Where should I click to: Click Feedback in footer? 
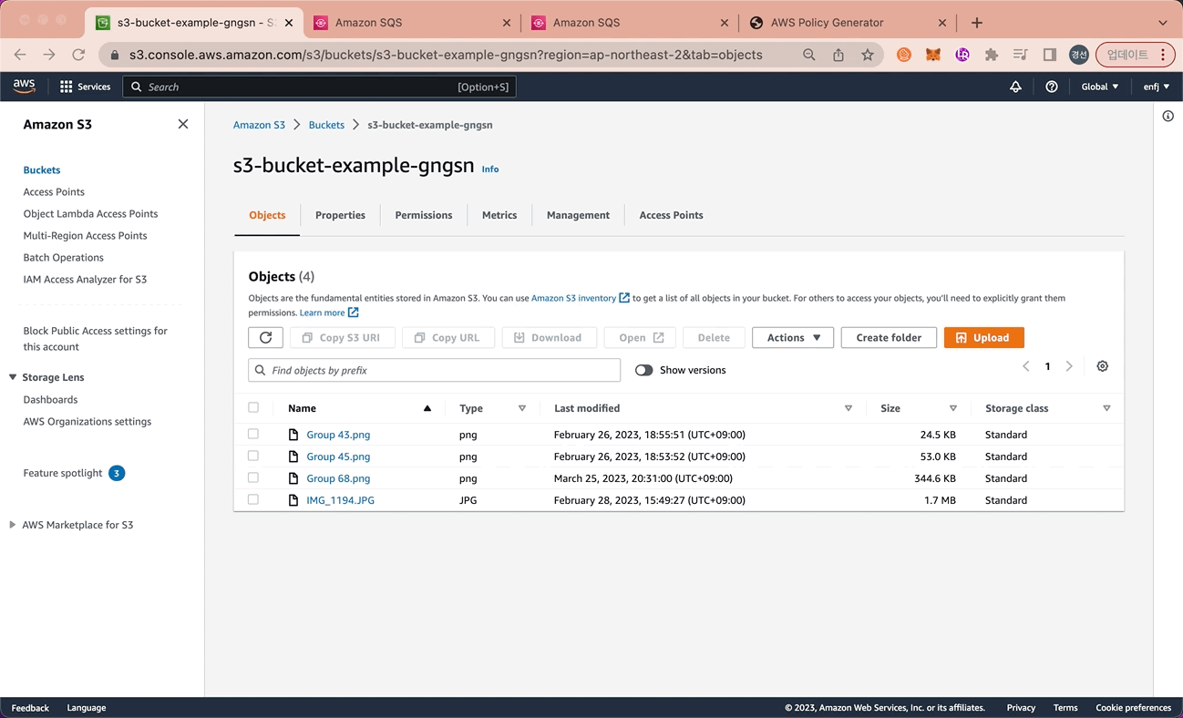click(30, 708)
